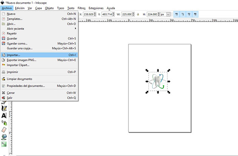Click the H height input field
This screenshot has height=156, width=238.
coord(152,14)
